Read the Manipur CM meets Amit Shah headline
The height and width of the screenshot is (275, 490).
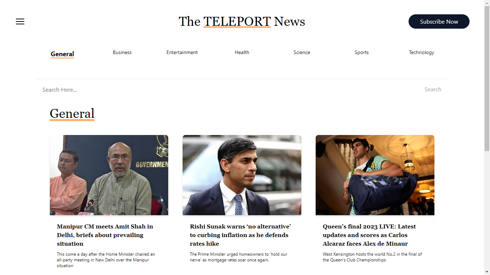pyautogui.click(x=105, y=235)
